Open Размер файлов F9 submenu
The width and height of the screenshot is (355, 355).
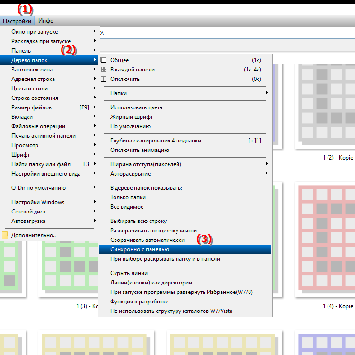coord(49,107)
